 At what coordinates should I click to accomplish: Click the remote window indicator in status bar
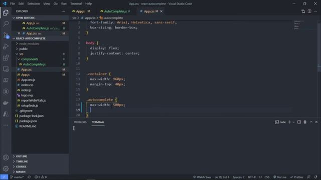coord(4,177)
